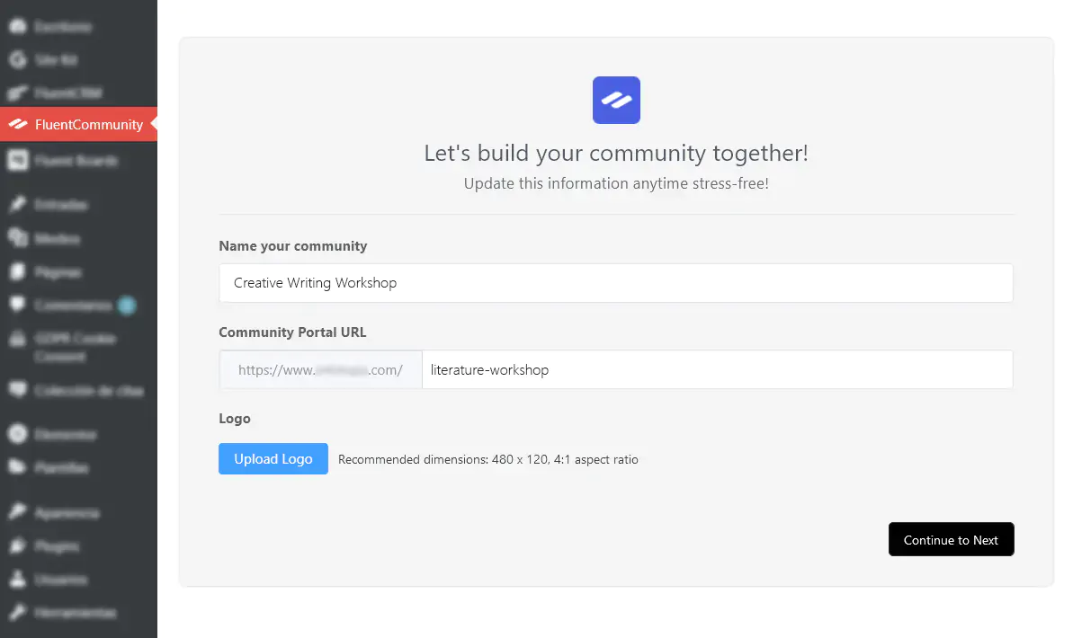Viewport: 1073px width, 638px height.
Task: Select the Herramientas wrench icon
Action: coord(18,613)
